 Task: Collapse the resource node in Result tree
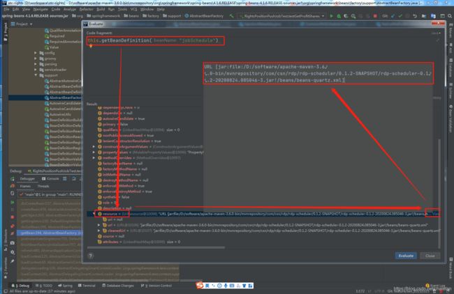[x=94, y=214]
